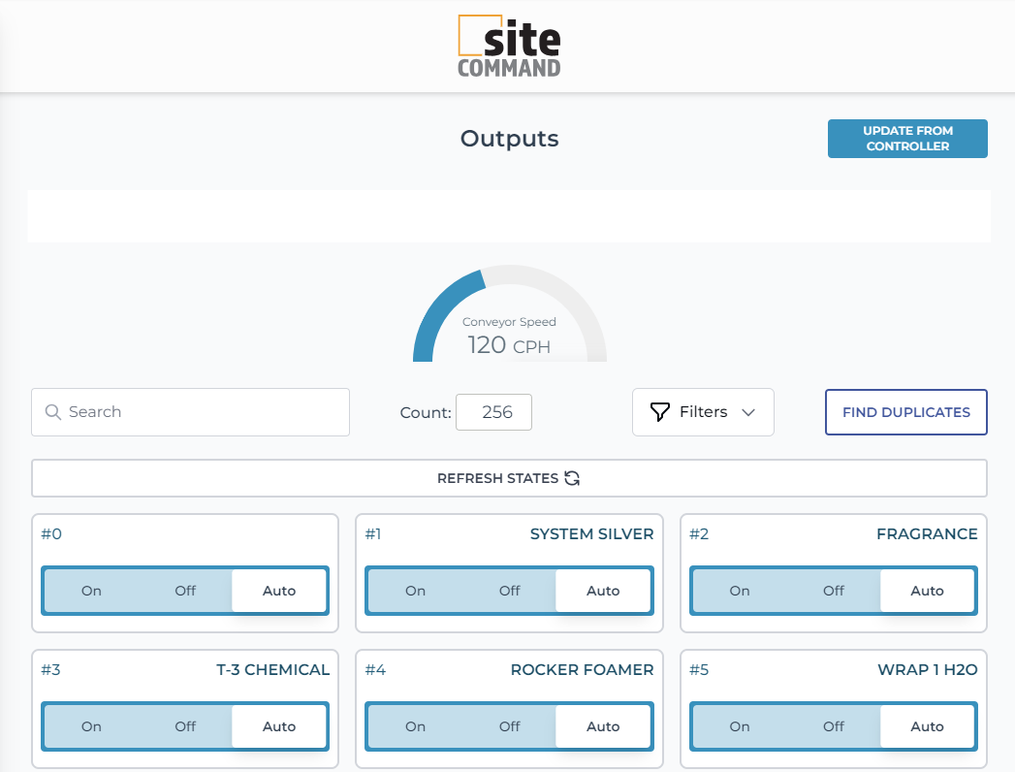1015x772 pixels.
Task: Turn ROCKER FOAMER output On
Action: pyautogui.click(x=415, y=726)
